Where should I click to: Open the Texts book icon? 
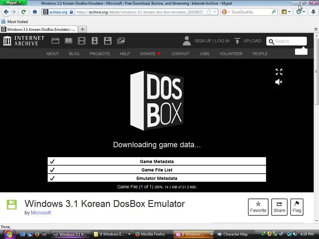tap(69, 41)
